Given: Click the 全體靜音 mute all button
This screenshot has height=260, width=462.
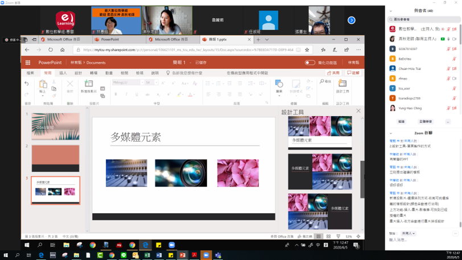Looking at the screenshot, I should 426,121.
